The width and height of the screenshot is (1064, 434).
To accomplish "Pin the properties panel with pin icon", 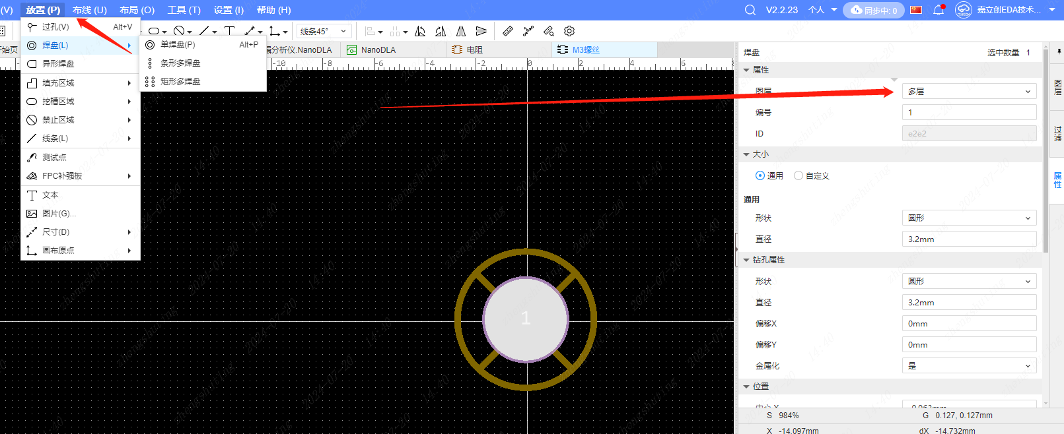I will pyautogui.click(x=1059, y=51).
